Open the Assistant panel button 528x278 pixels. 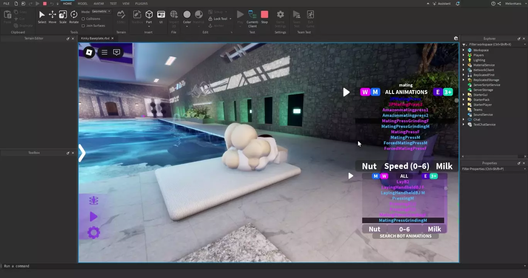pos(441,3)
